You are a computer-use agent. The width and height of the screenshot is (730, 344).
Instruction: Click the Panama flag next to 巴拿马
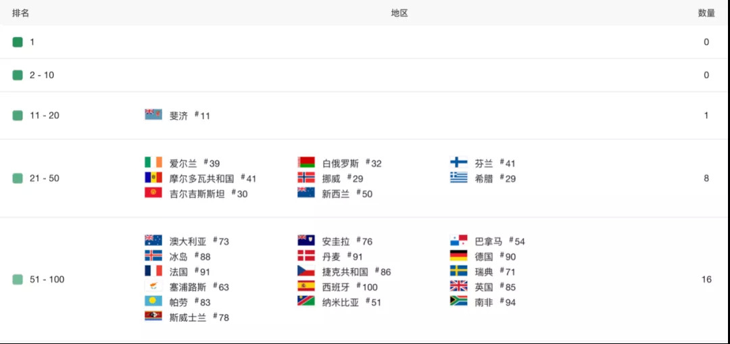click(x=459, y=241)
